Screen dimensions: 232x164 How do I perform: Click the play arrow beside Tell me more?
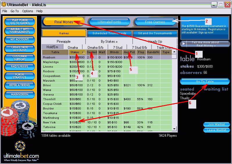[x=184, y=44]
